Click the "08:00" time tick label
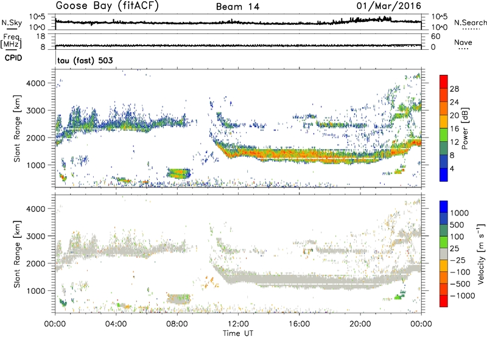Image resolution: width=487 pixels, height=337 pixels. (177, 324)
